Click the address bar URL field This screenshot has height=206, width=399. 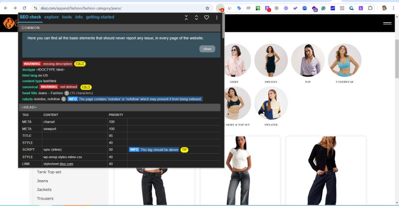point(122,8)
